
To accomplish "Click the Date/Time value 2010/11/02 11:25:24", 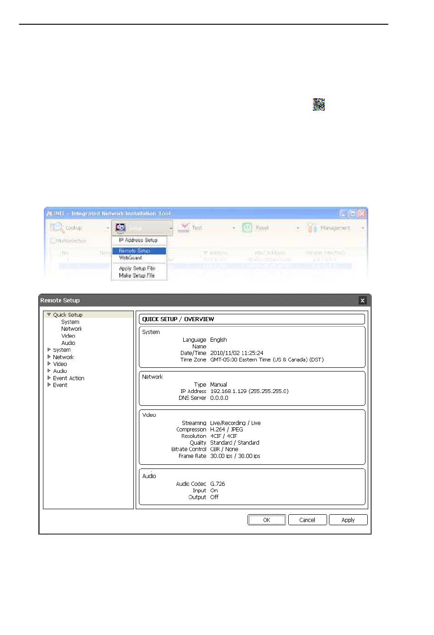I will (237, 353).
